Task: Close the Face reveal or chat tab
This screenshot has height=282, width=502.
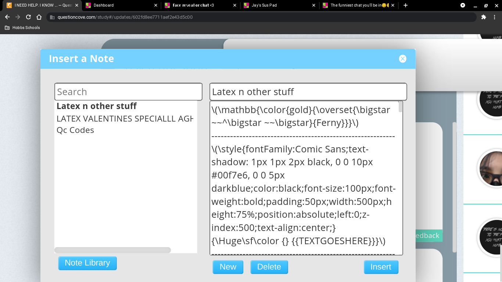Action: (x=235, y=5)
